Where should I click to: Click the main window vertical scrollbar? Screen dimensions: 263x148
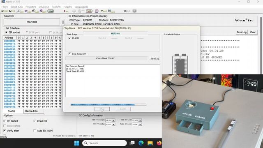pos(261,45)
